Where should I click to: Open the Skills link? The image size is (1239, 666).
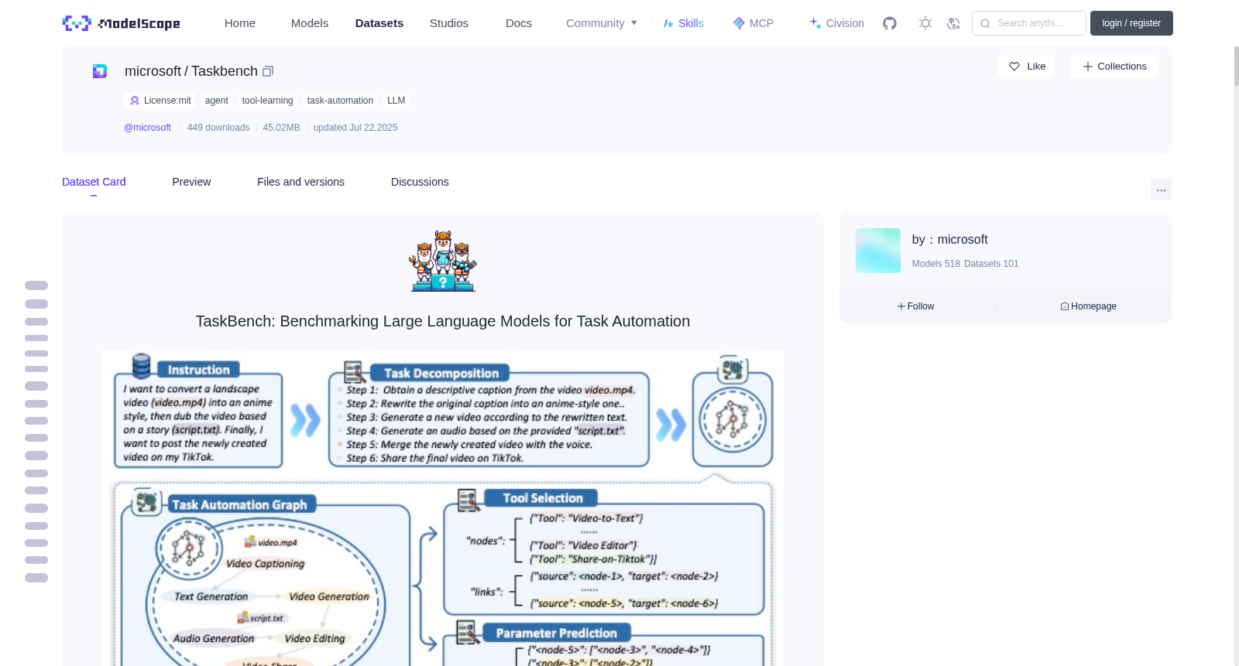683,23
